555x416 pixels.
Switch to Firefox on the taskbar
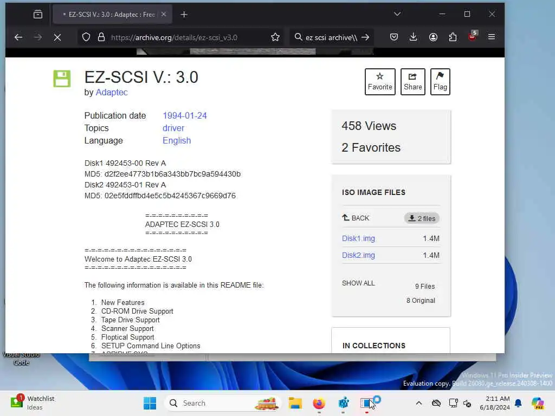coord(319,403)
